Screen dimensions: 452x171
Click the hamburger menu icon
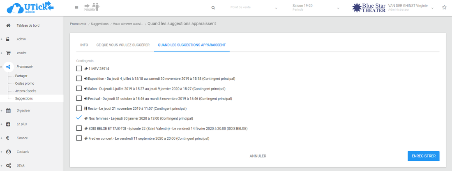pos(76,8)
